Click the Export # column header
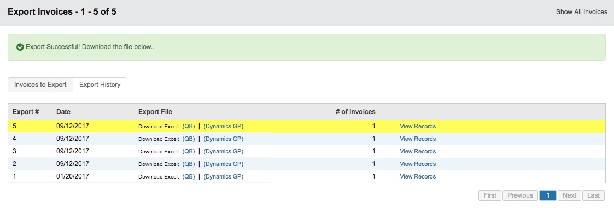Screen dimensions: 614x208 click(26, 112)
